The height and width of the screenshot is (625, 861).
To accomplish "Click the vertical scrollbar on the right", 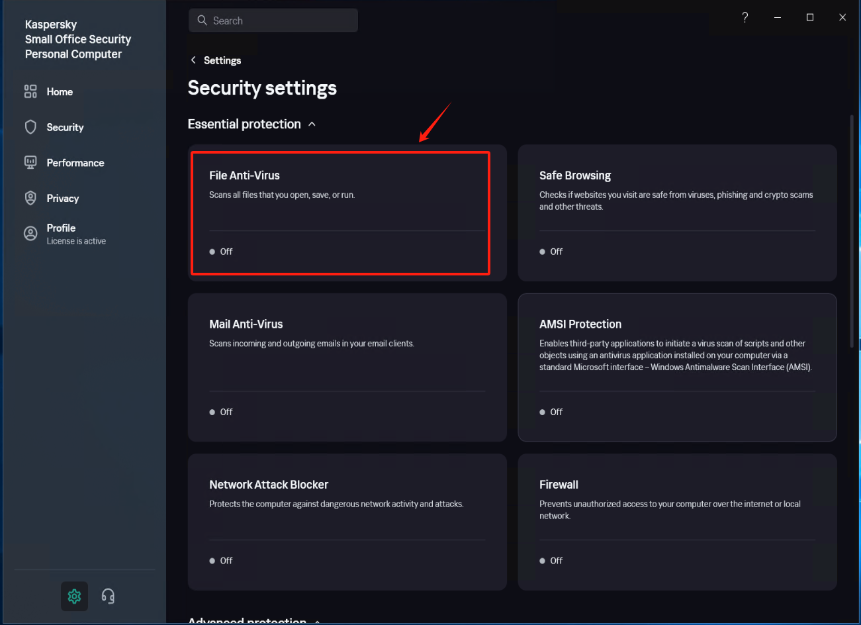I will [852, 232].
